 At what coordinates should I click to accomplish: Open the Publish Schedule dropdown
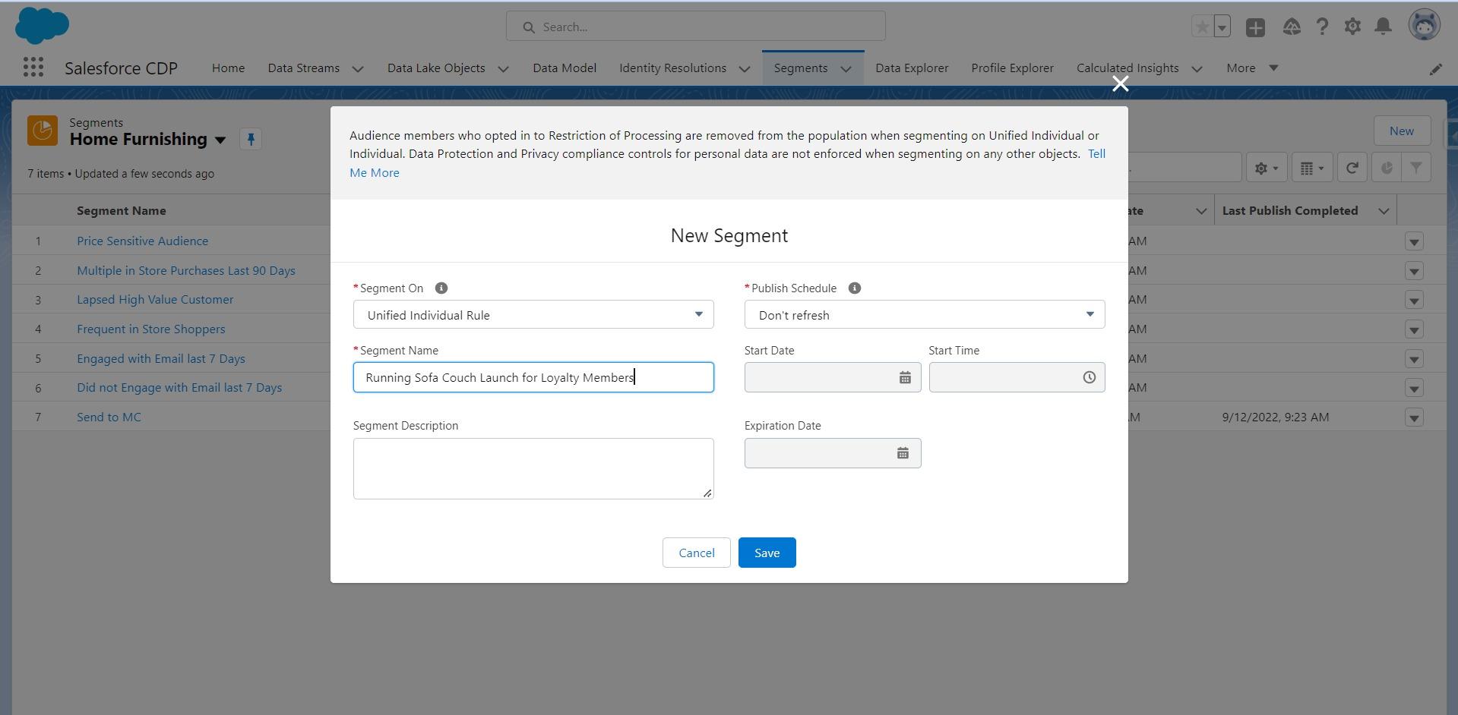click(x=925, y=315)
